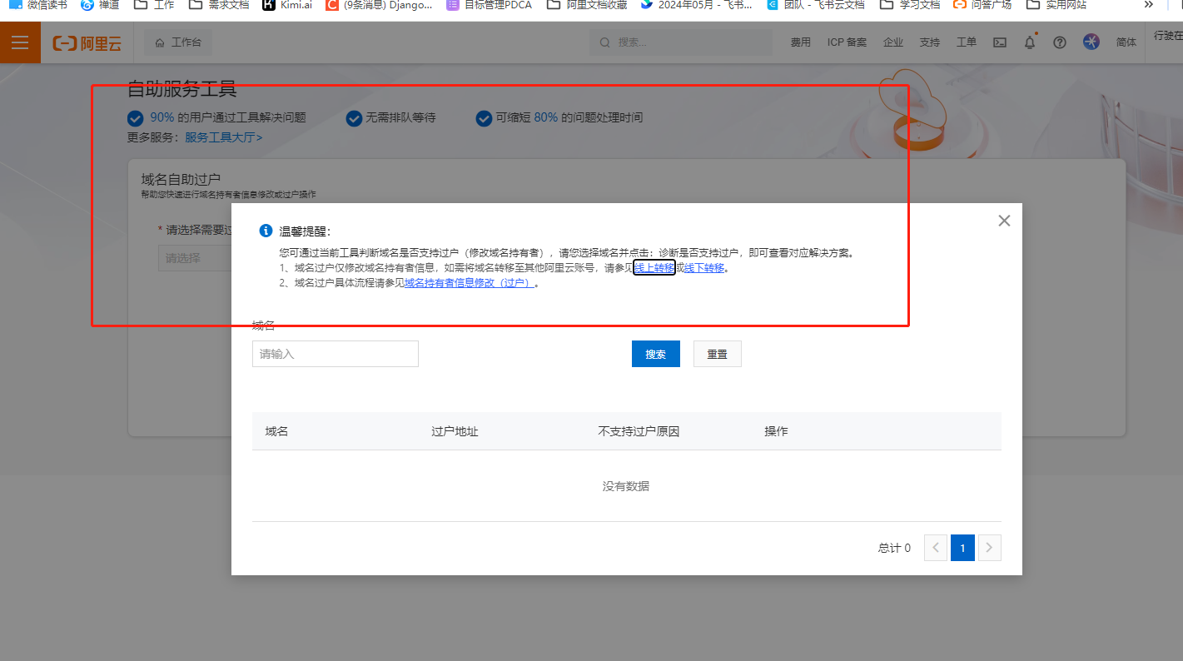Click the 重置 button
Image resolution: width=1183 pixels, height=661 pixels.
[718, 354]
